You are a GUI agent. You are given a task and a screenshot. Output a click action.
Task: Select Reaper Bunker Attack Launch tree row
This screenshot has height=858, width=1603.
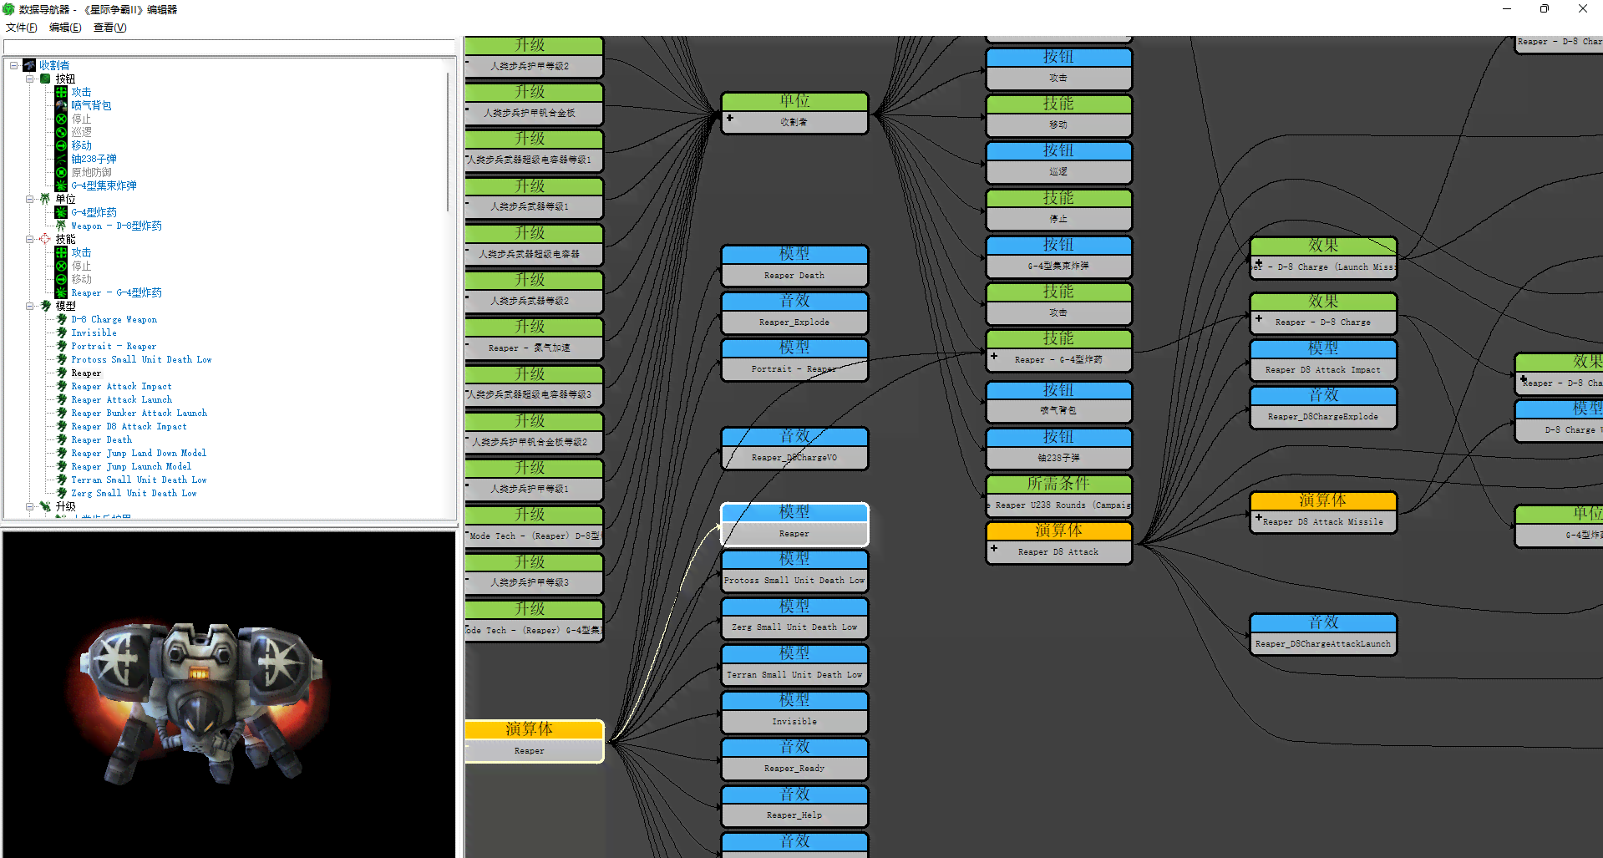[x=139, y=413]
